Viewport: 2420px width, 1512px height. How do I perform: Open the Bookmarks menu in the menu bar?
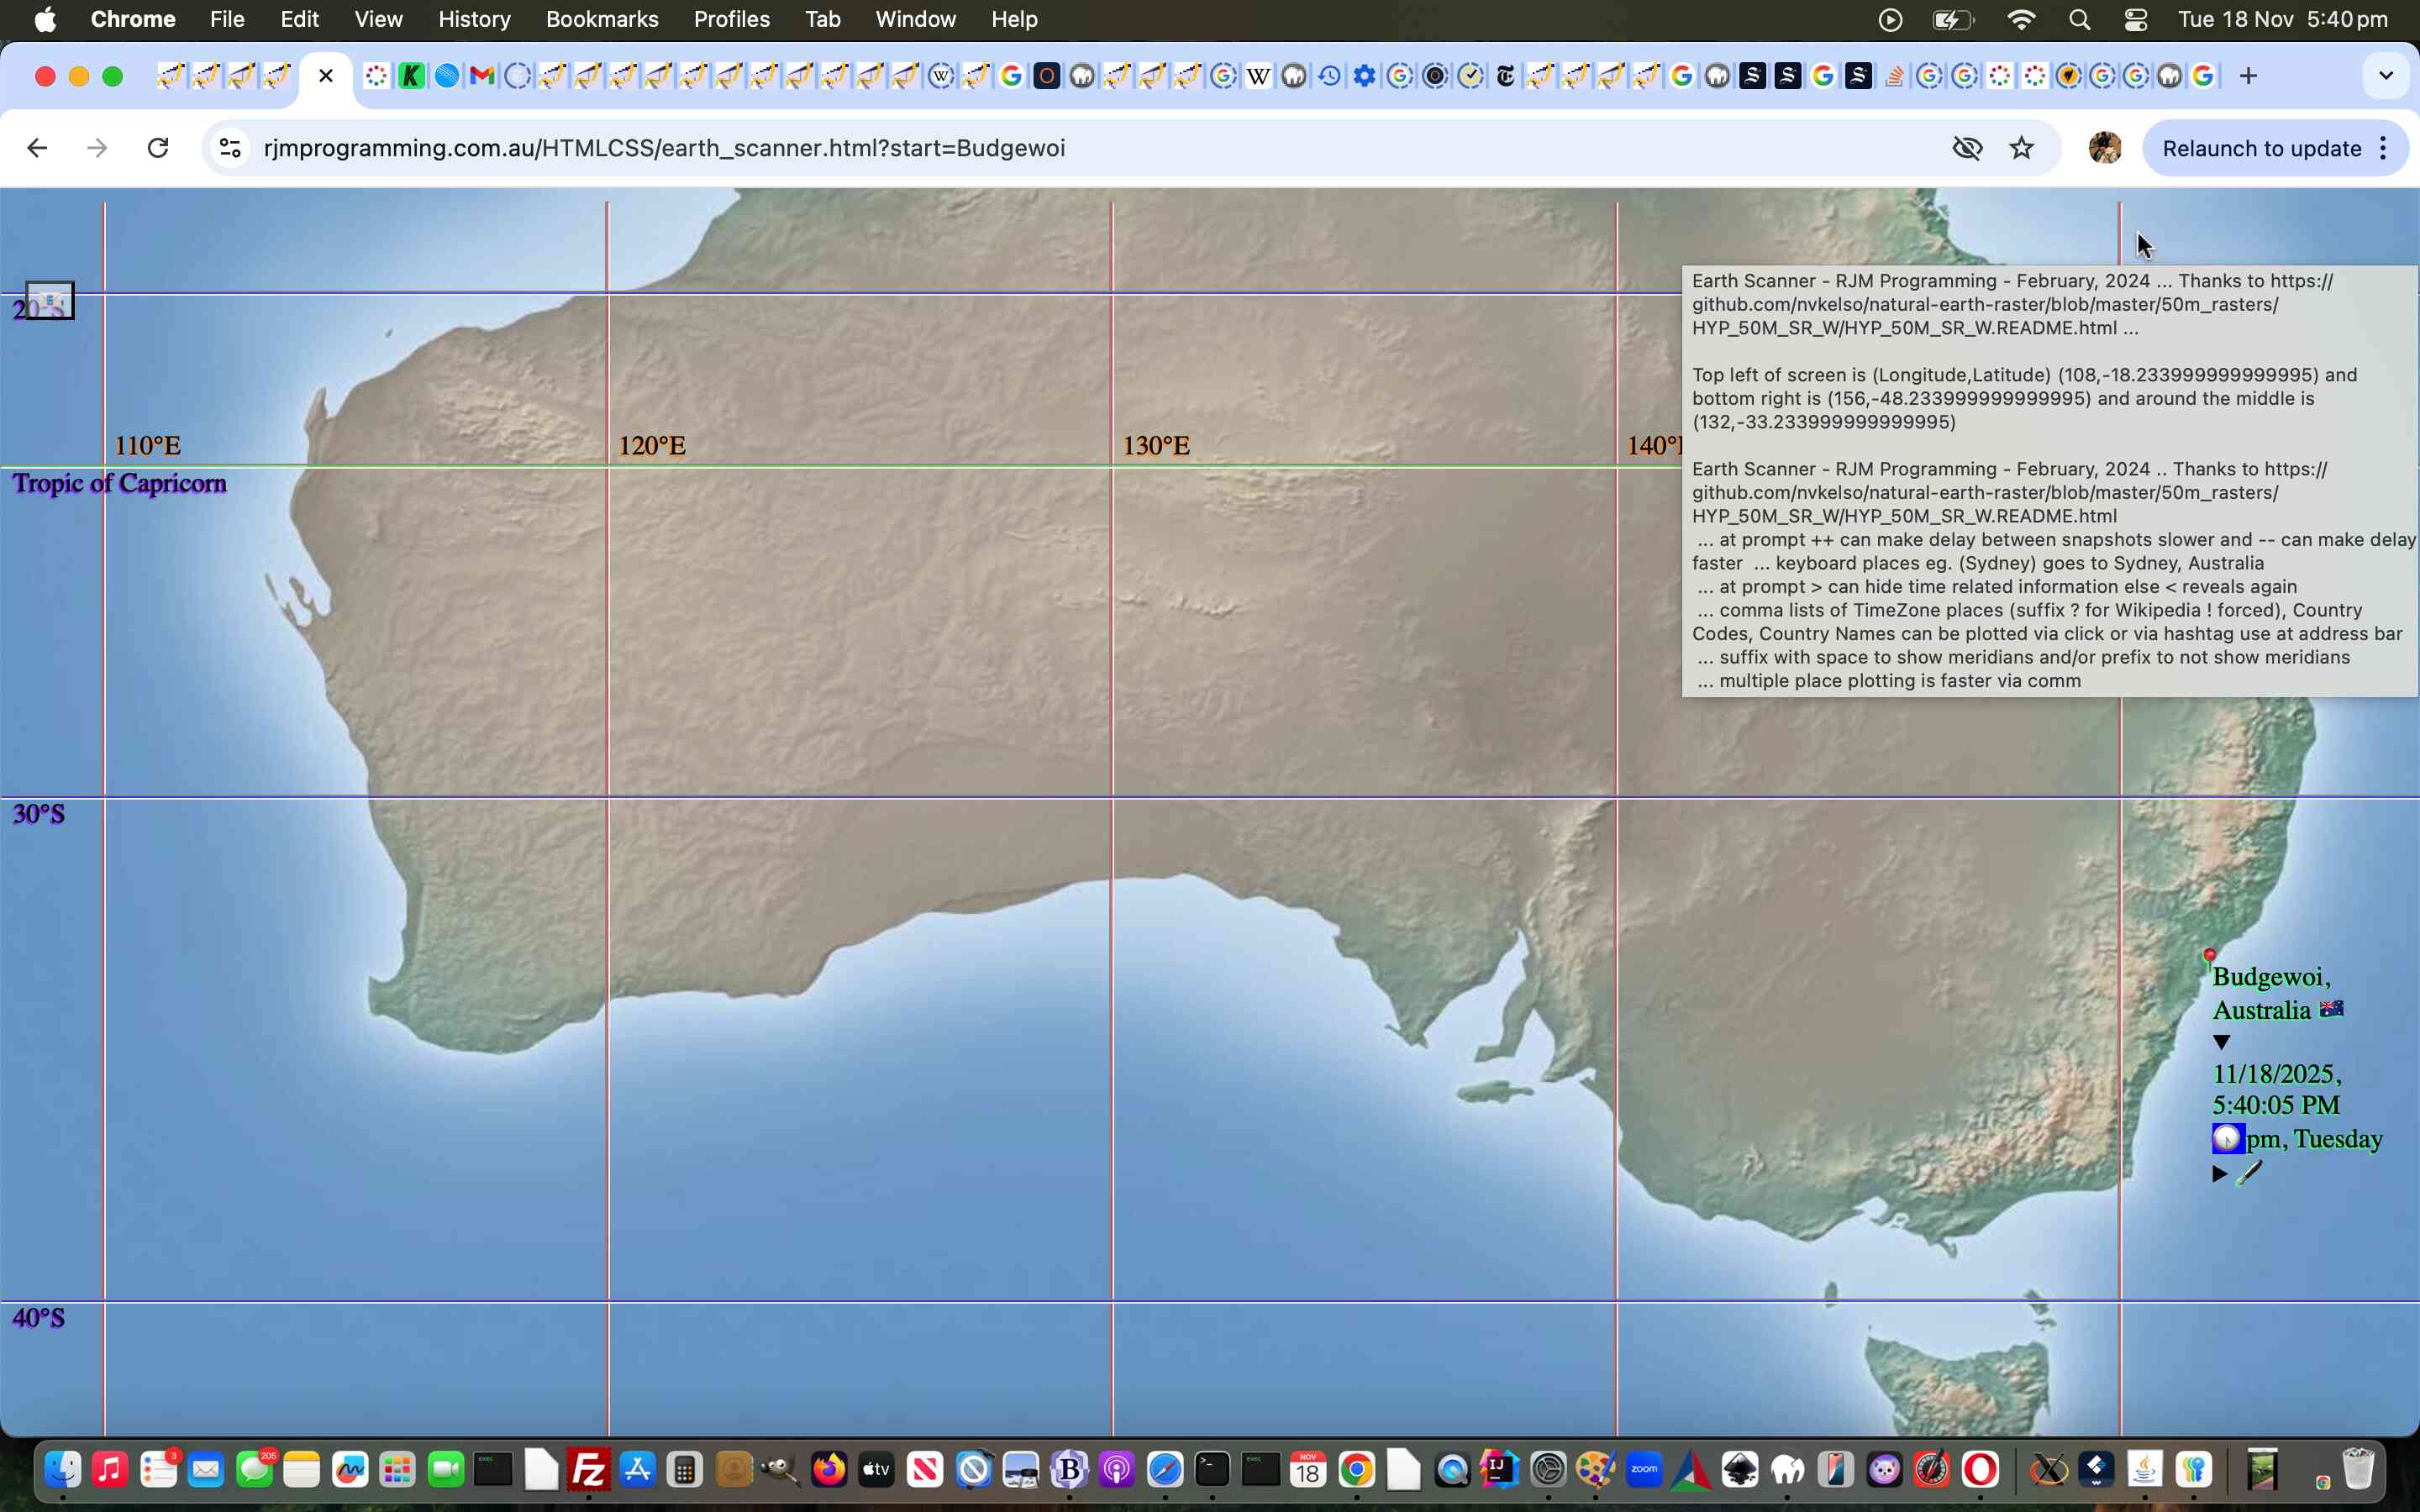pyautogui.click(x=602, y=19)
